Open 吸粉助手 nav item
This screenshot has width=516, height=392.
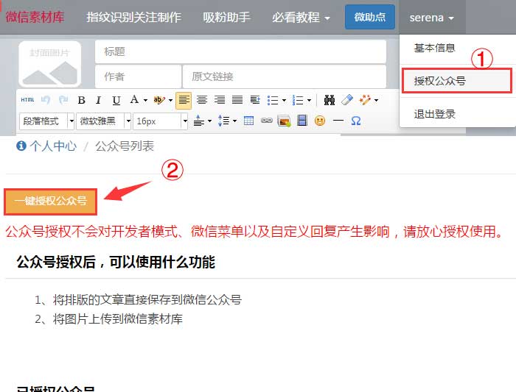point(226,18)
